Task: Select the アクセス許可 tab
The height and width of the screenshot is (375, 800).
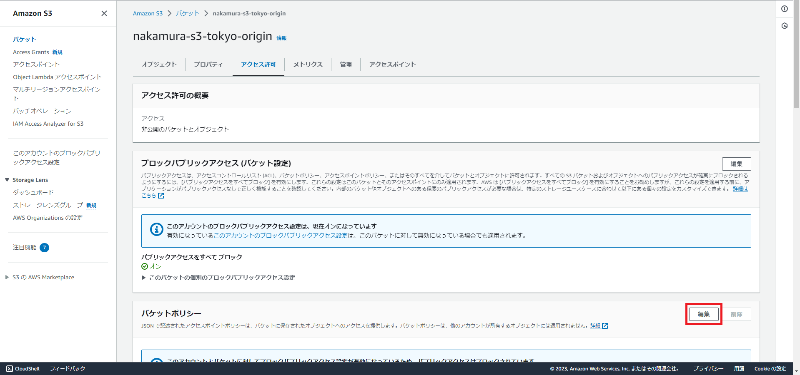Action: pyautogui.click(x=258, y=65)
